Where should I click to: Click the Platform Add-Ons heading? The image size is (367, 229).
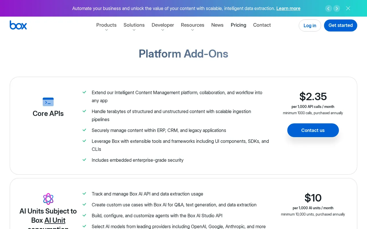point(183,54)
